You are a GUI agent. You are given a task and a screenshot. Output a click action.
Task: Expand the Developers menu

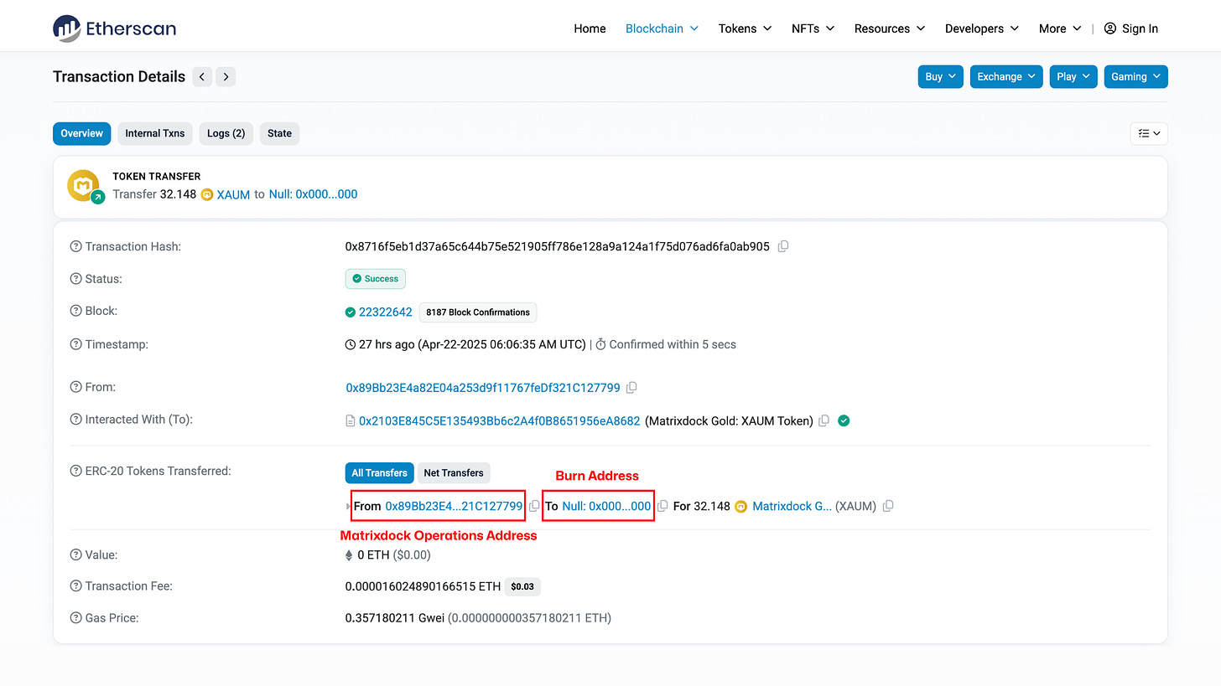coord(982,28)
